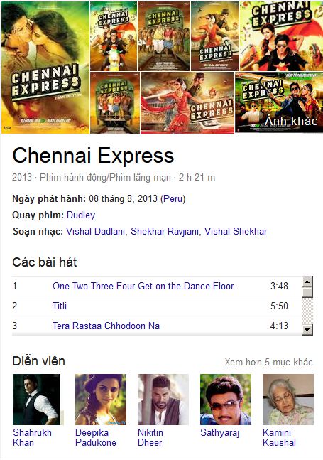Click the Peru release country link
Viewport: 323px width, 460px height.
[173, 199]
